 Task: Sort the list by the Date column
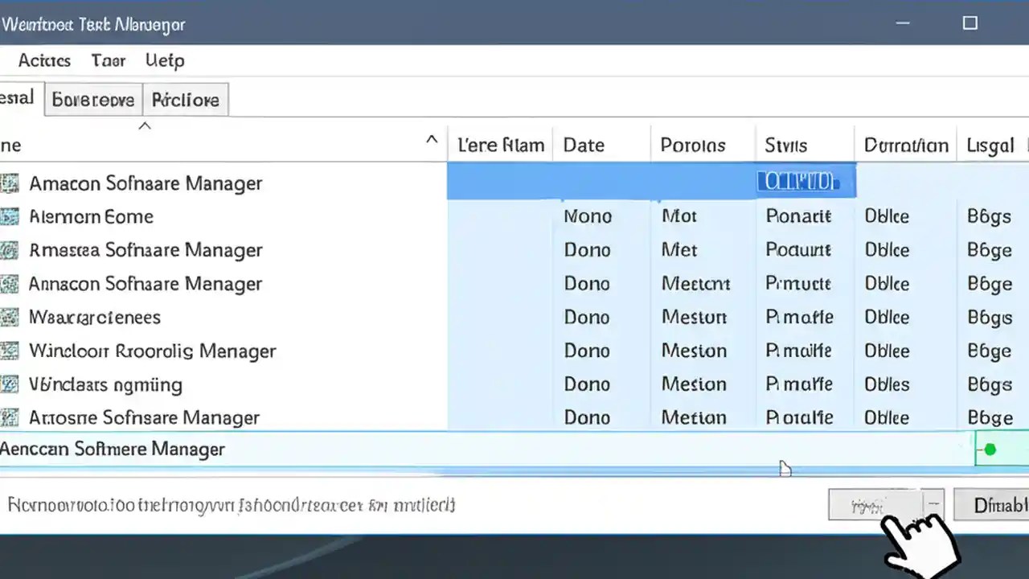point(584,145)
